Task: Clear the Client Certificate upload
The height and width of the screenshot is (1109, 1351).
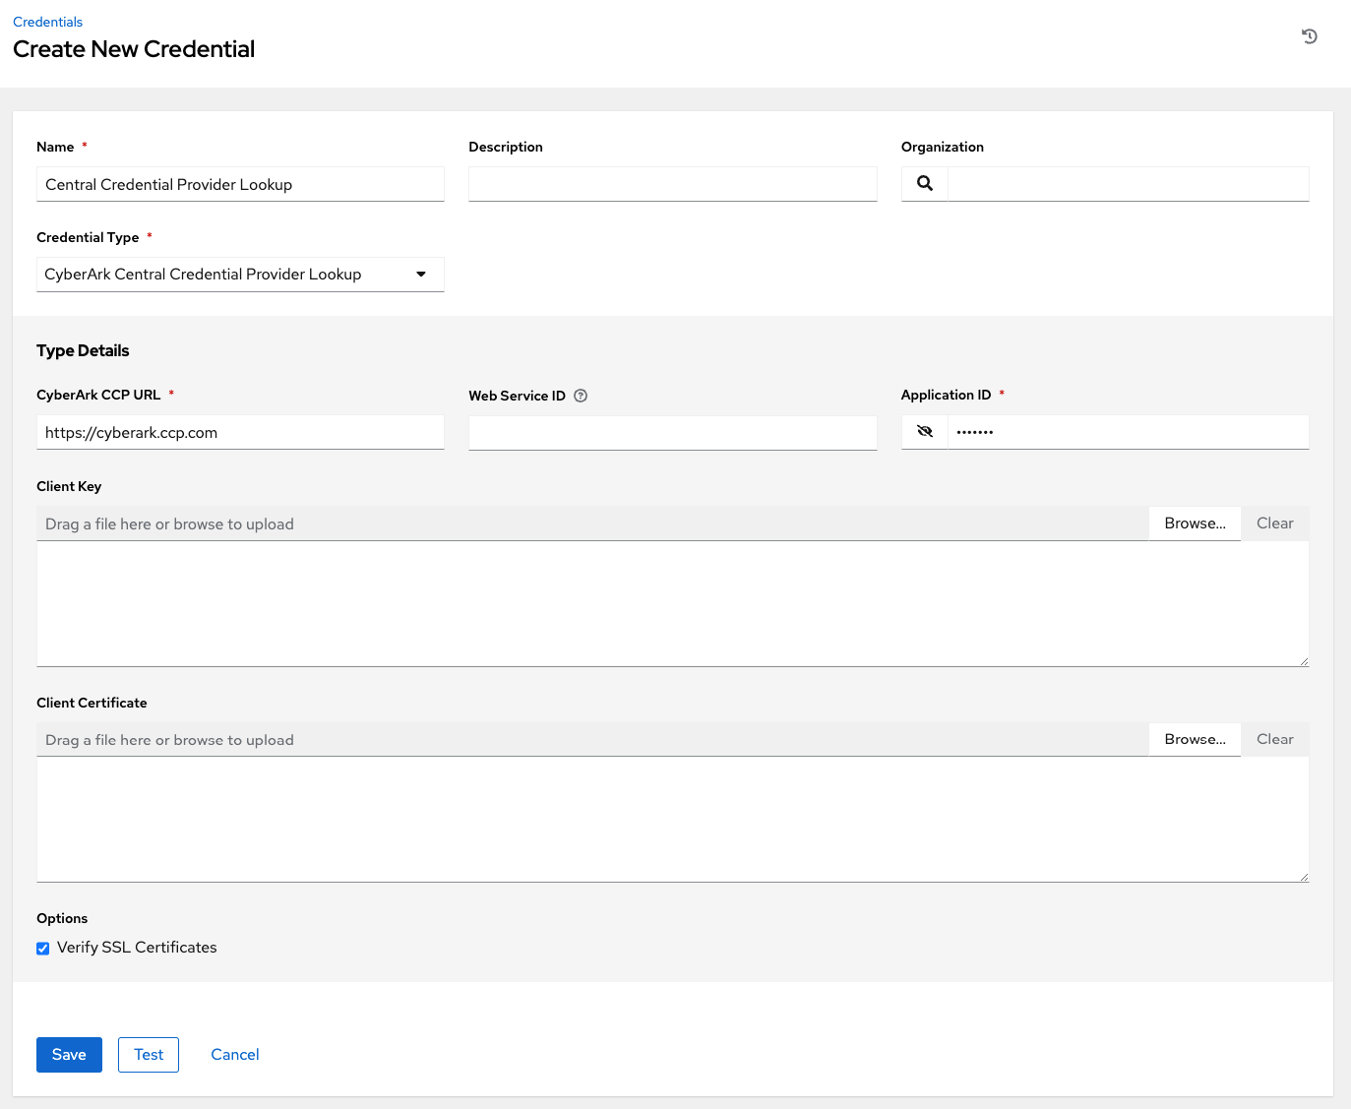Action: click(1274, 739)
